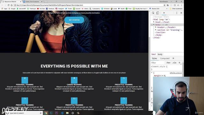Screen dimensions: 204x115
Task: Click the Personal Training heading
Action: click(x=25, y=85)
